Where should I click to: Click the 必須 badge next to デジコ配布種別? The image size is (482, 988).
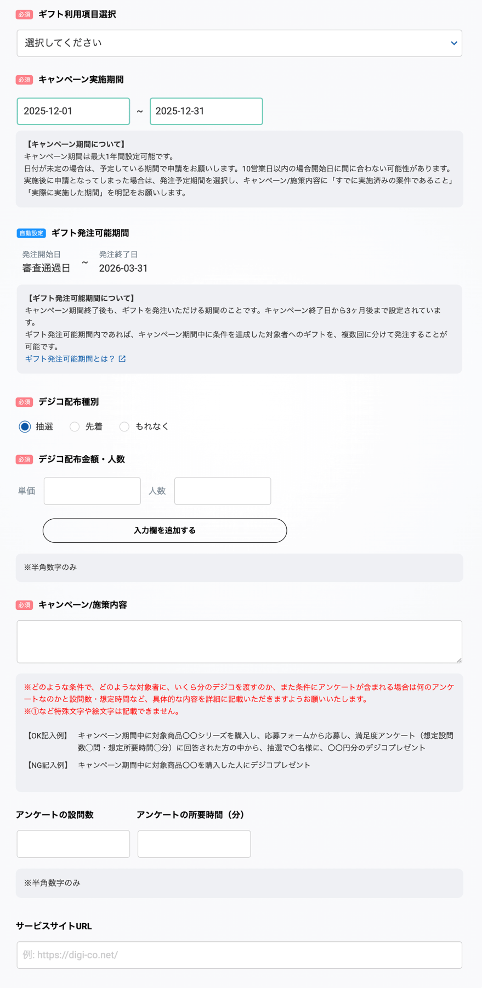24,402
